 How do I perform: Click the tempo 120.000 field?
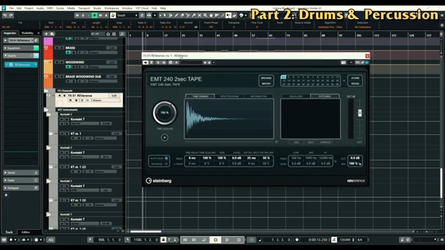coord(345,240)
